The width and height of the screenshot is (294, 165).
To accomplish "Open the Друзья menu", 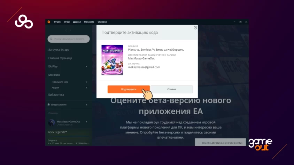I will [x=77, y=22].
